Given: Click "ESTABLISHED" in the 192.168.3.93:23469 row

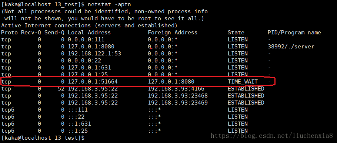Looking at the screenshot, I should click(246, 103).
